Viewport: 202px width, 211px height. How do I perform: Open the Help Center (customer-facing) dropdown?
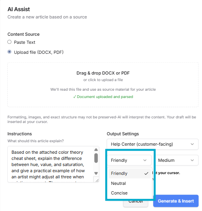coord(152,144)
